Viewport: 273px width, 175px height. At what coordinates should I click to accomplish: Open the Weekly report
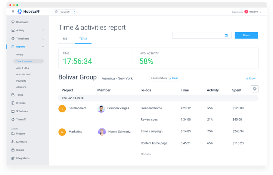[x=20, y=54]
